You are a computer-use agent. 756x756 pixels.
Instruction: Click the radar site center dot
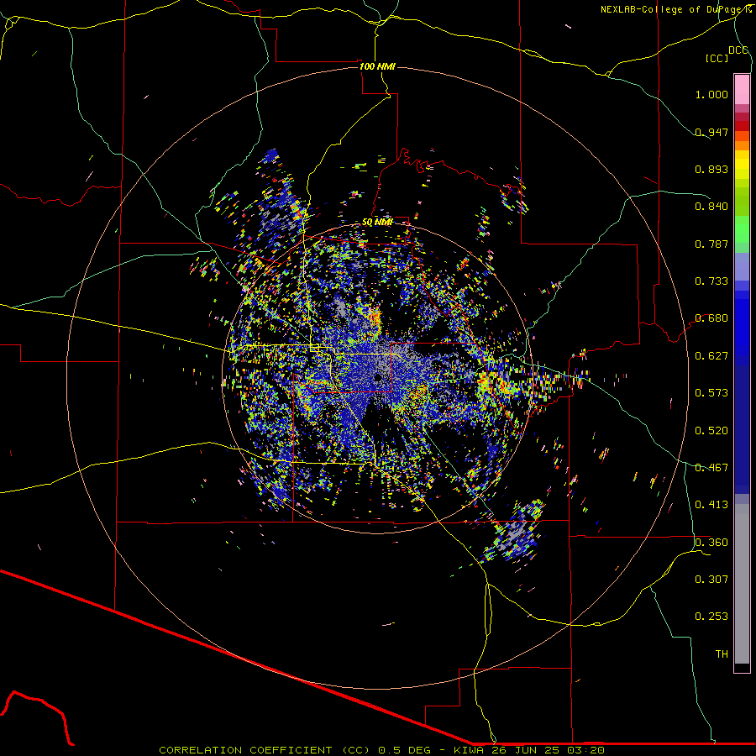point(377,377)
